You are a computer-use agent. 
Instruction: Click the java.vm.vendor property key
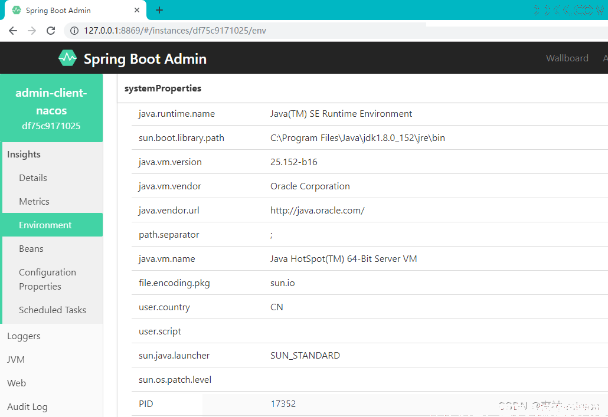[170, 186]
